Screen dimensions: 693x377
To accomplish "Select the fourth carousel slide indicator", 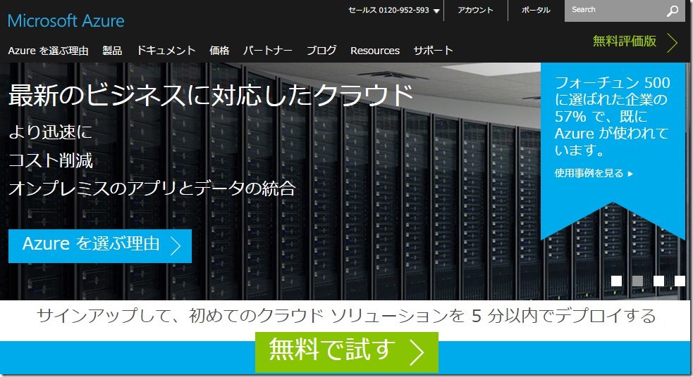I will (680, 281).
